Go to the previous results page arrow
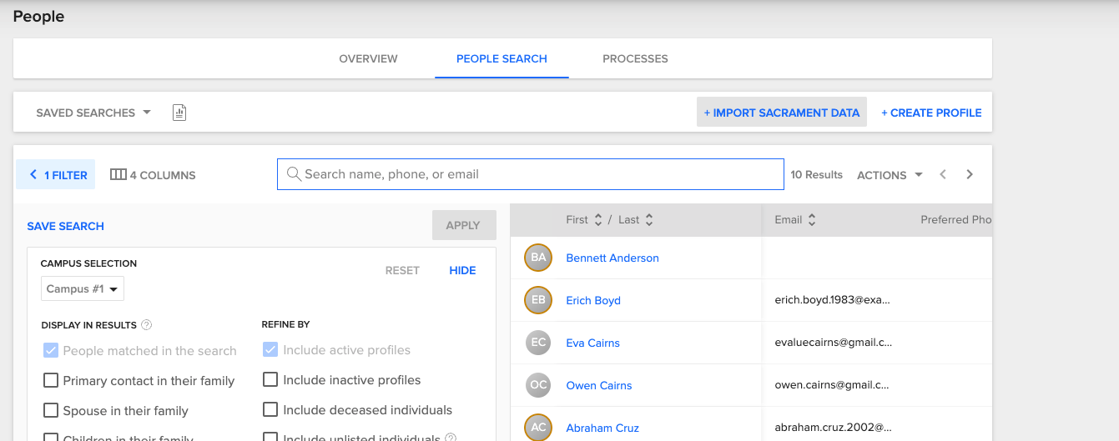Screen dimensions: 1119x441 [x=943, y=175]
